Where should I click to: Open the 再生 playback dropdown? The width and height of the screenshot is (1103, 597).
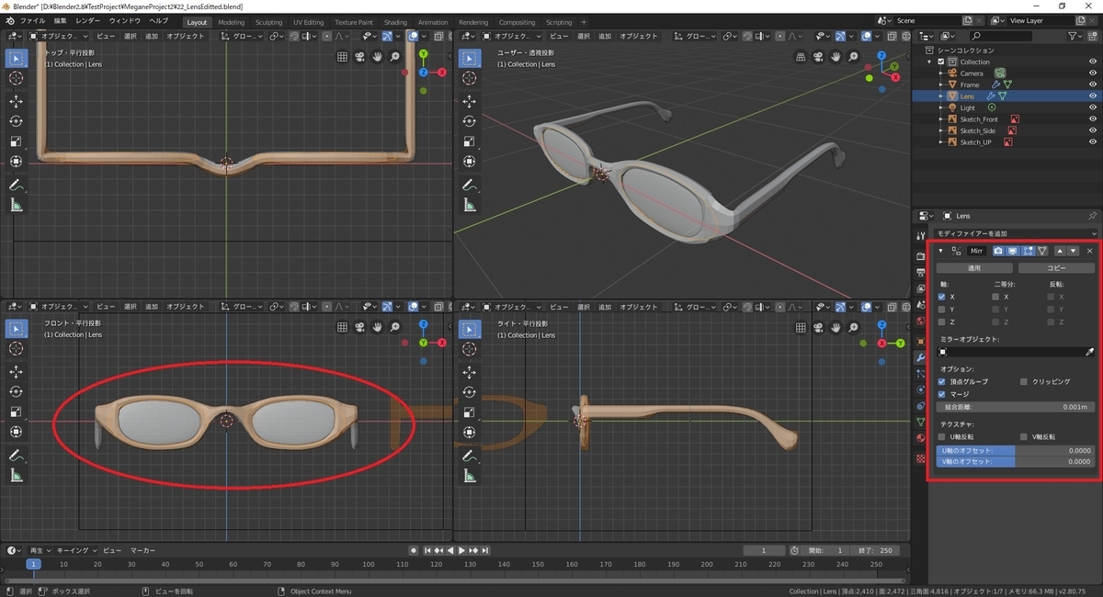(x=40, y=550)
